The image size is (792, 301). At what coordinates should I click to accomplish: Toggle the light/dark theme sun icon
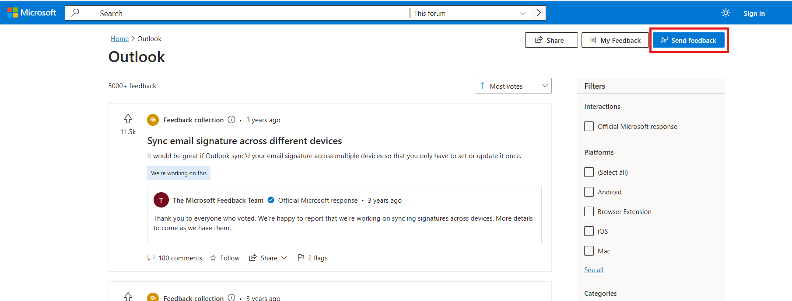coord(725,13)
